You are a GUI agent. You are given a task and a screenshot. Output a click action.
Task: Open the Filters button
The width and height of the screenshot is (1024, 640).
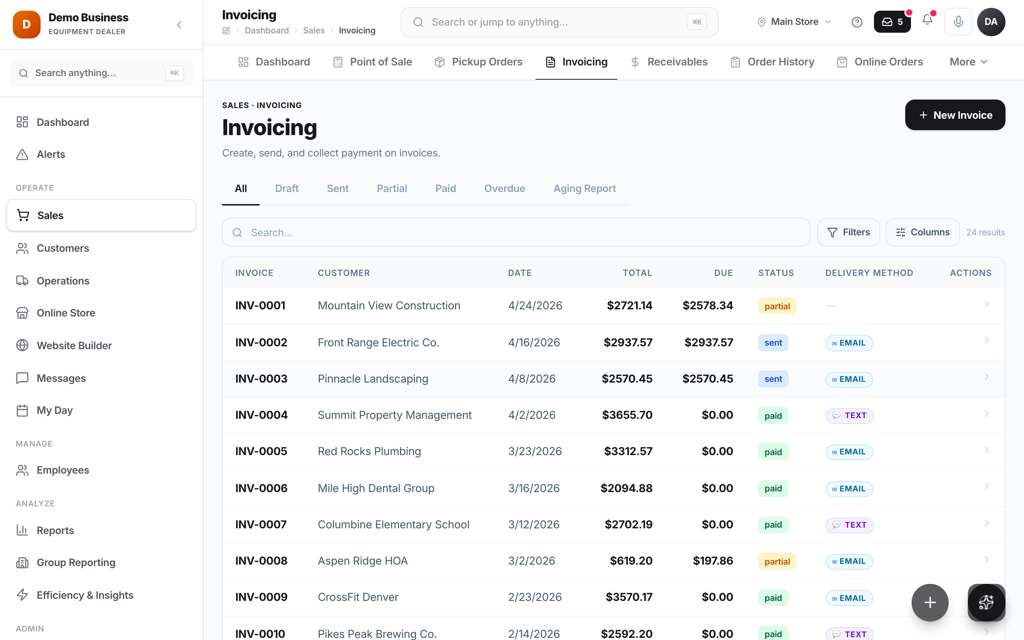tap(848, 233)
